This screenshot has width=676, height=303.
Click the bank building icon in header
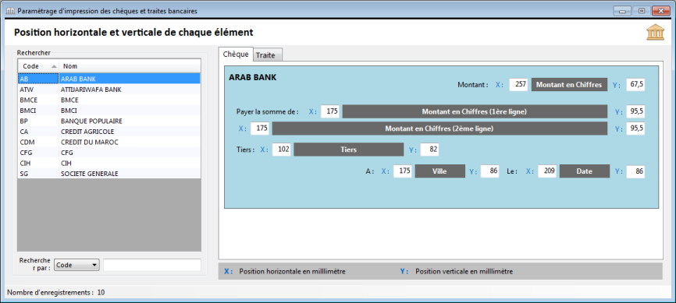[x=655, y=32]
